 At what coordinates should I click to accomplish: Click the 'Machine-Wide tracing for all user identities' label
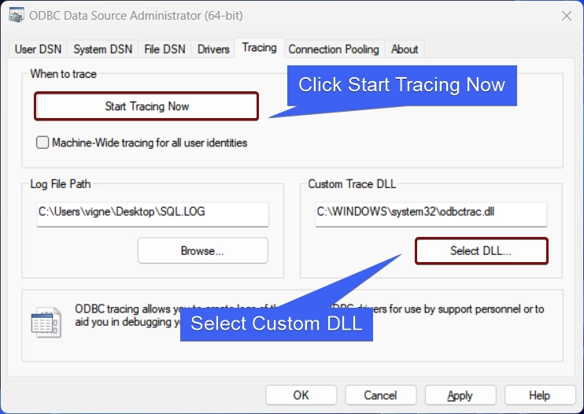pos(150,142)
